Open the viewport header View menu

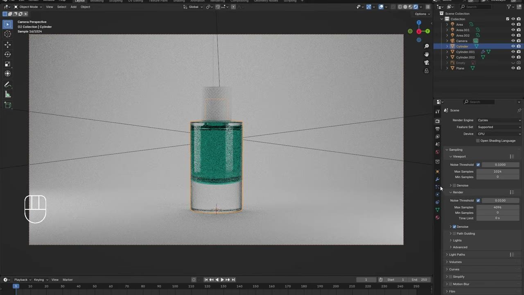click(x=49, y=7)
